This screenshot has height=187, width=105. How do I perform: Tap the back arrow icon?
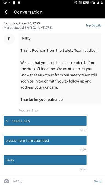[6, 12]
